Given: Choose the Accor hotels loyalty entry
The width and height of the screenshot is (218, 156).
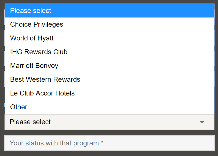Looking at the screenshot, I should click(x=42, y=93).
